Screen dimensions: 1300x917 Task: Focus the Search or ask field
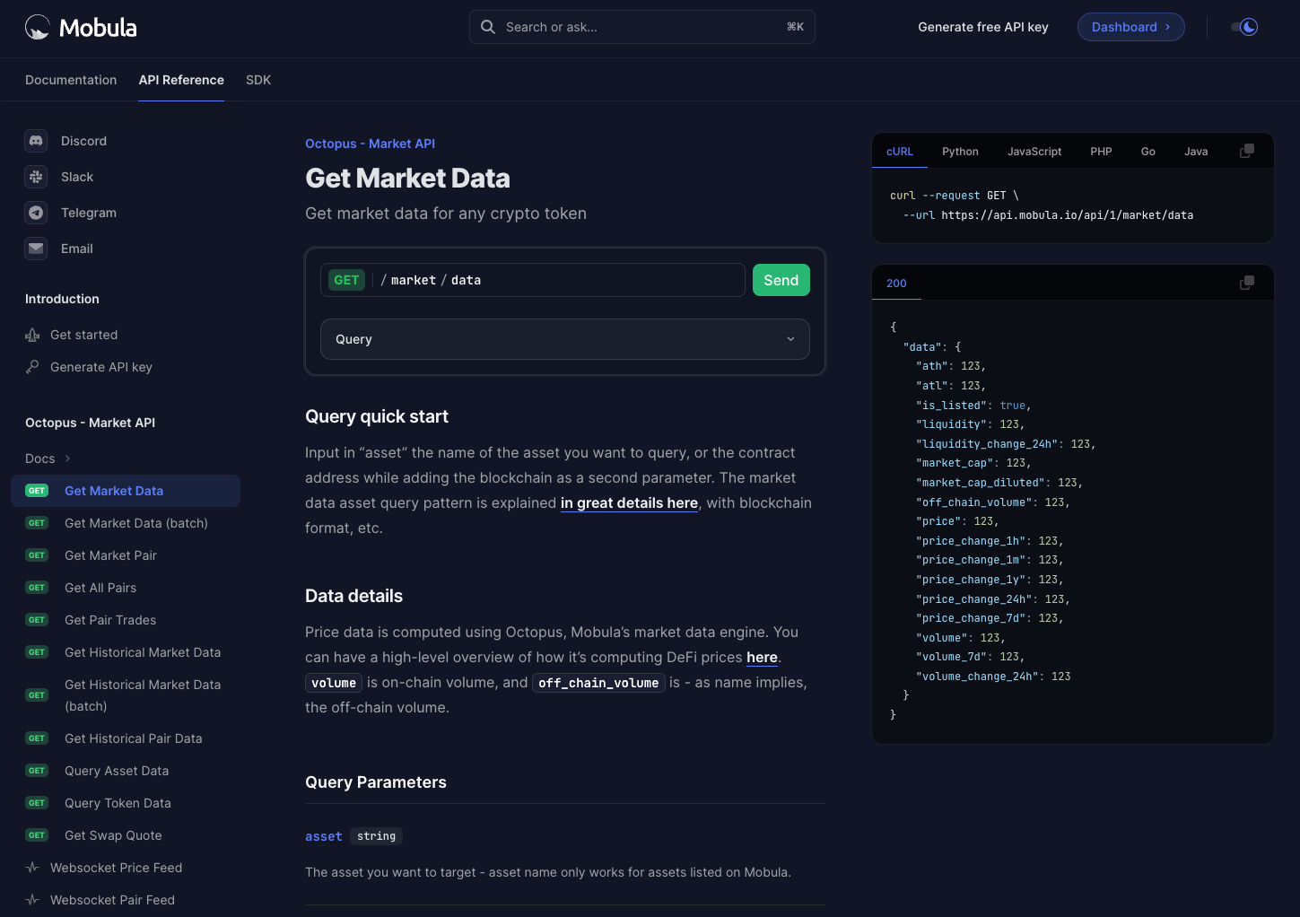pos(641,27)
